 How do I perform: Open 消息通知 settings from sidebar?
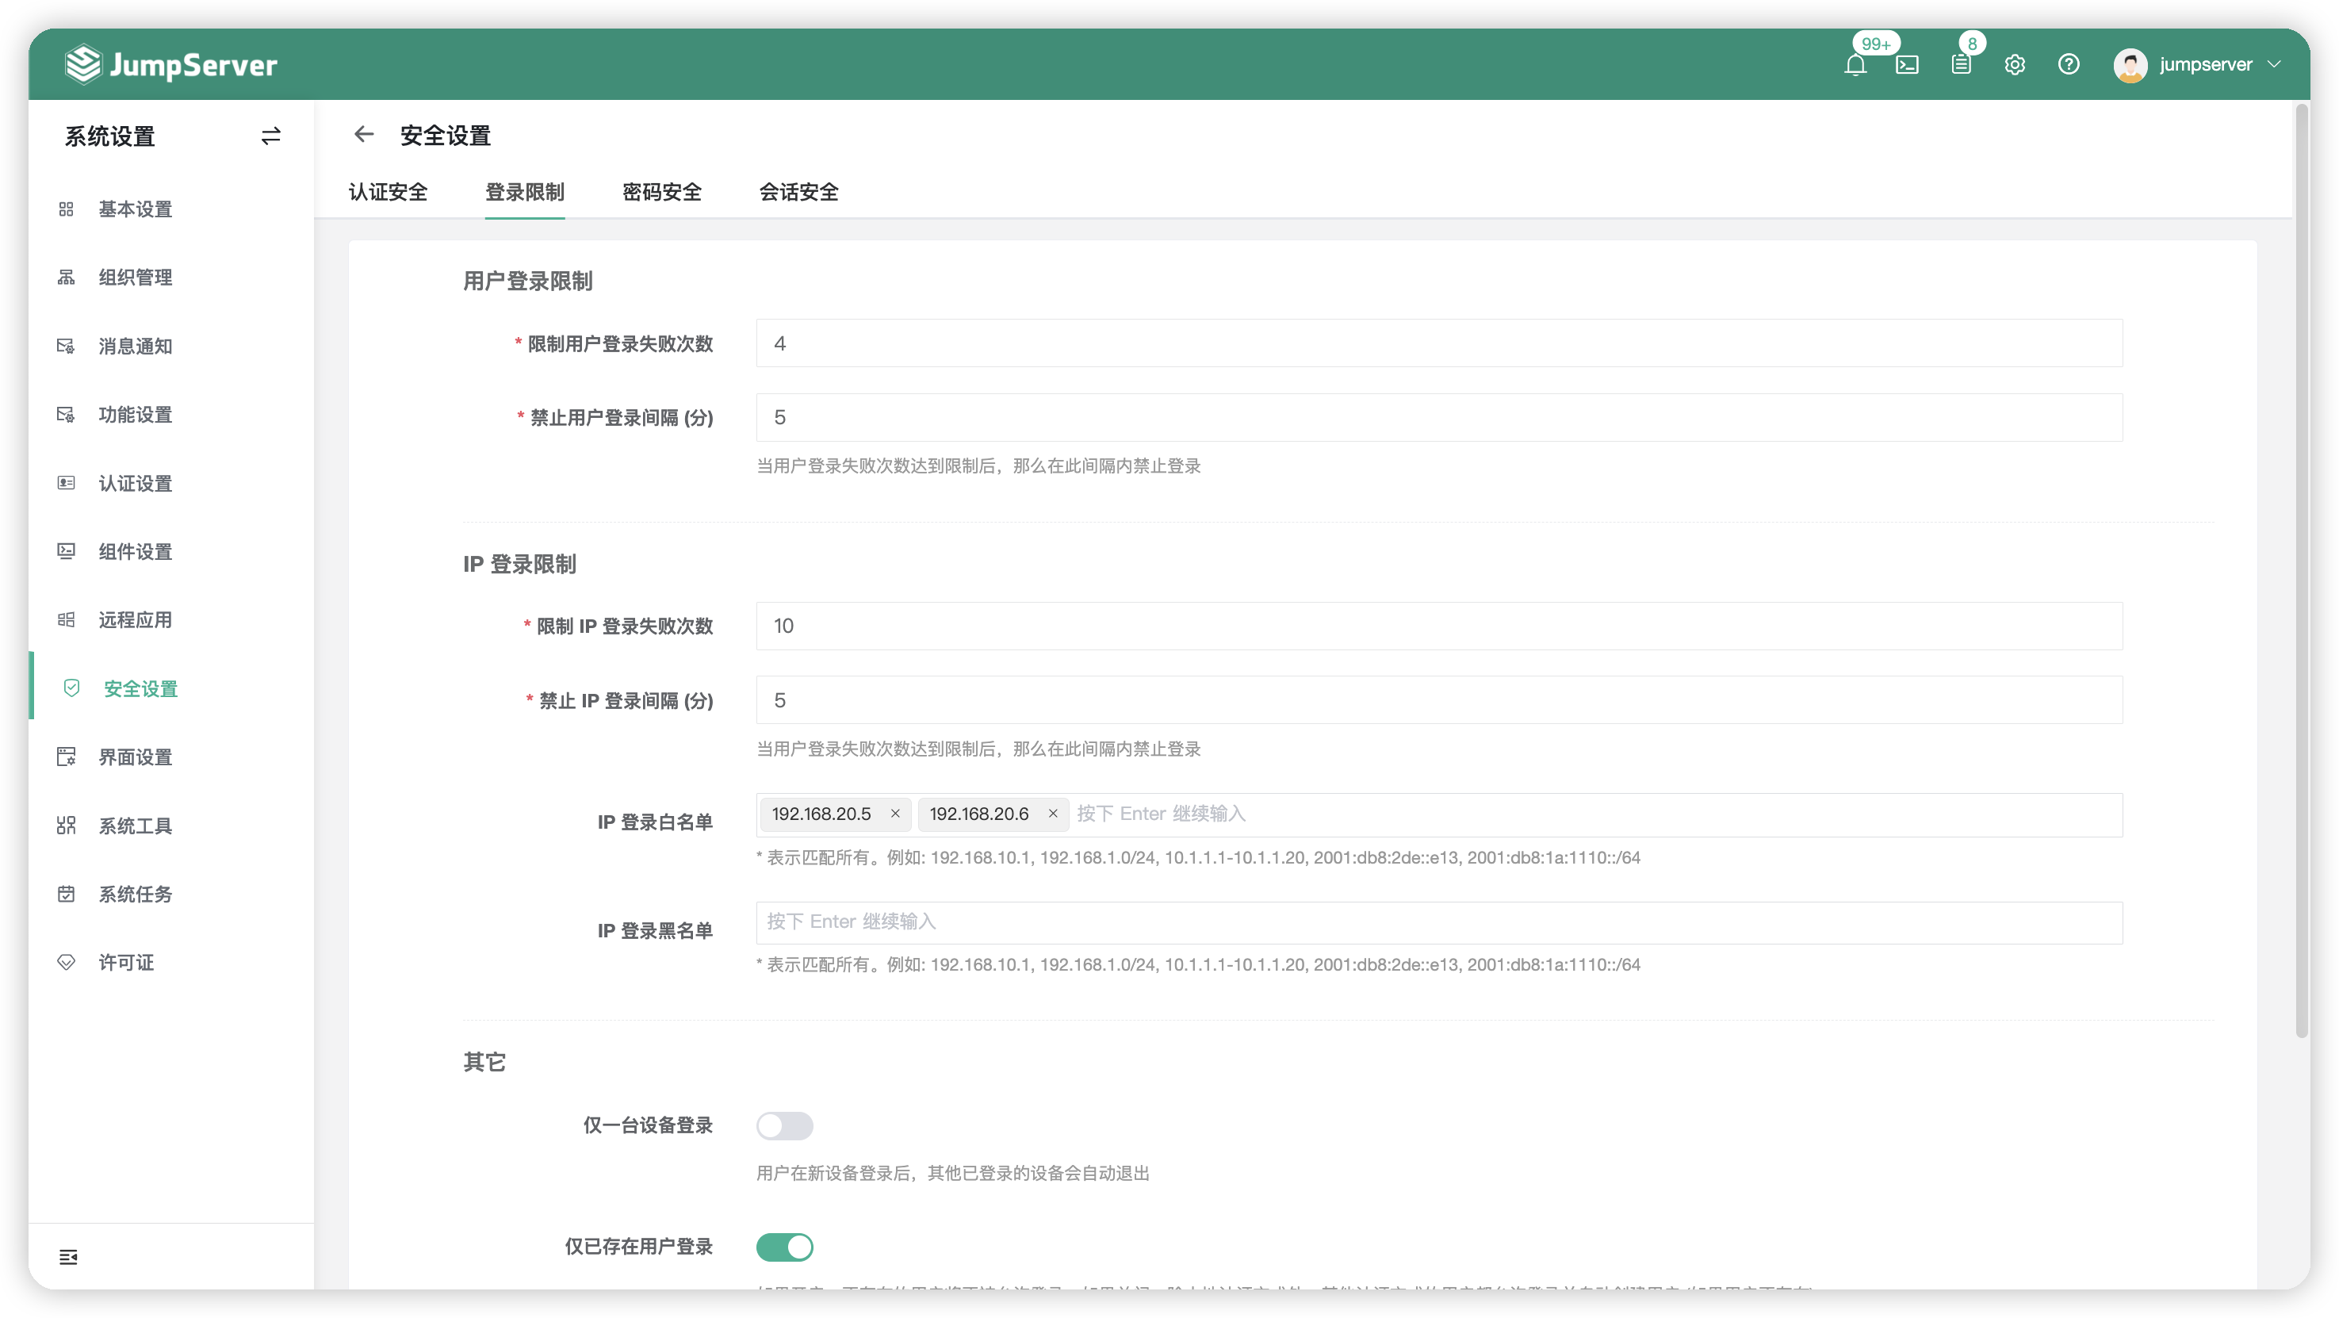coord(134,346)
